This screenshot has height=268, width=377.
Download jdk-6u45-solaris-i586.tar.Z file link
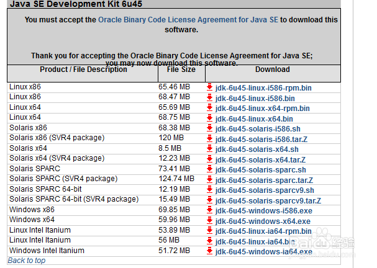point(261,140)
